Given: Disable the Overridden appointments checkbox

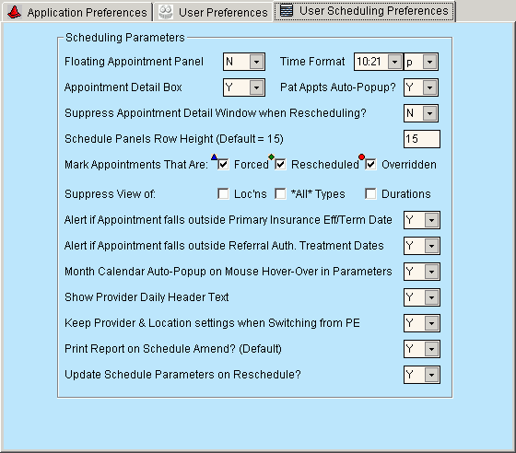Looking at the screenshot, I should point(370,165).
